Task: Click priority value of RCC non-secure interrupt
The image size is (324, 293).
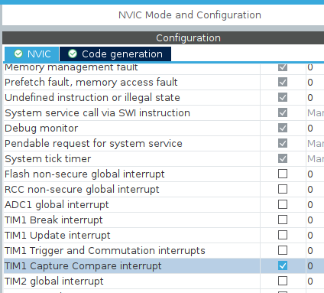Action: [310, 190]
